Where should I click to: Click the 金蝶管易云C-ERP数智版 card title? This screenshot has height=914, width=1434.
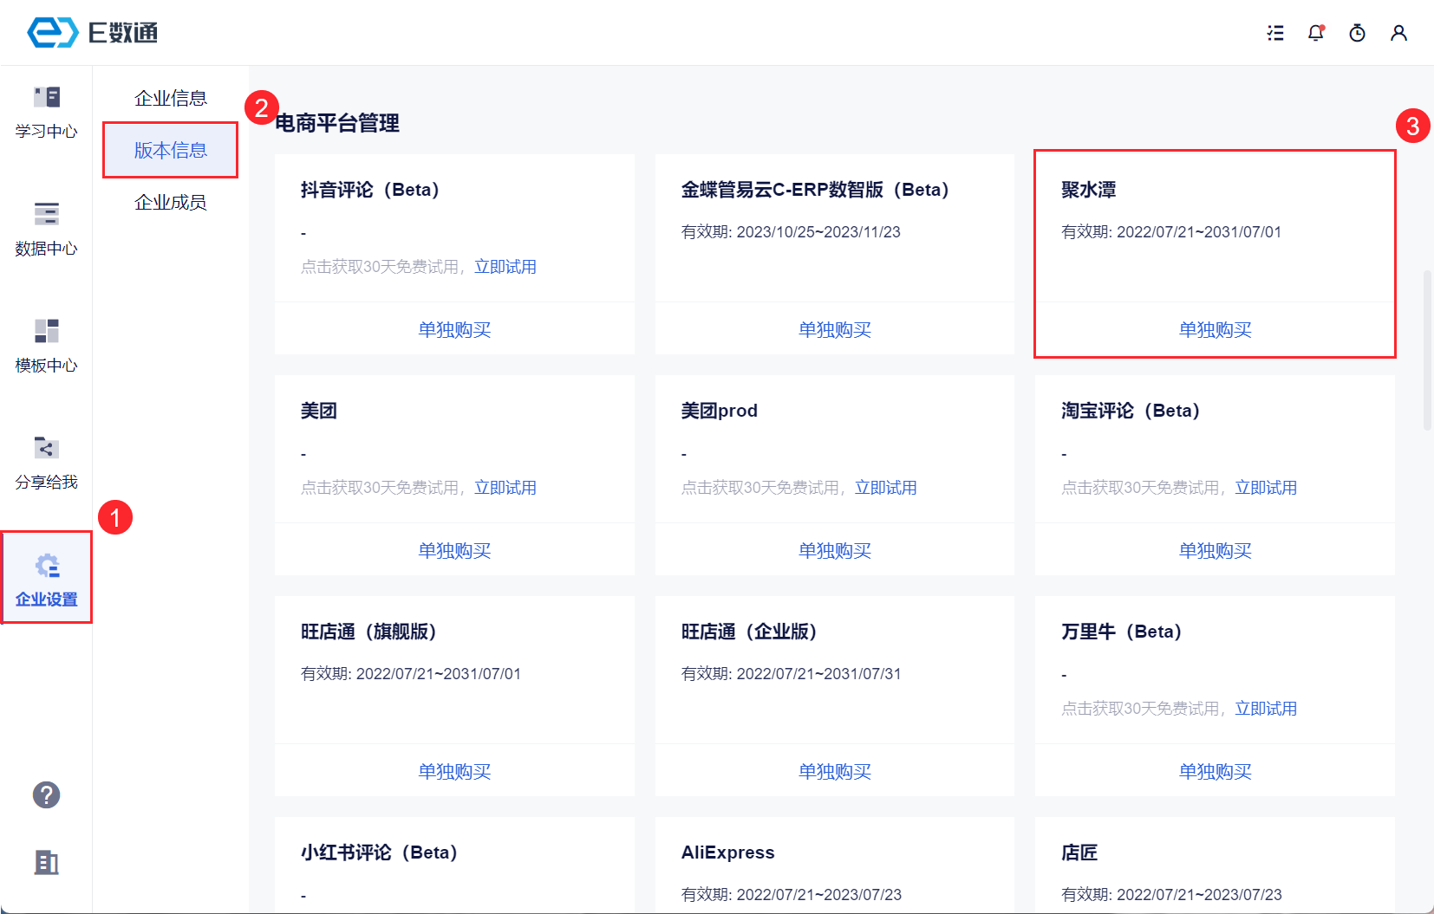click(x=816, y=190)
